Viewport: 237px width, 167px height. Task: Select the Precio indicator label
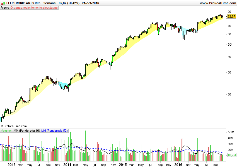pos(5,8)
